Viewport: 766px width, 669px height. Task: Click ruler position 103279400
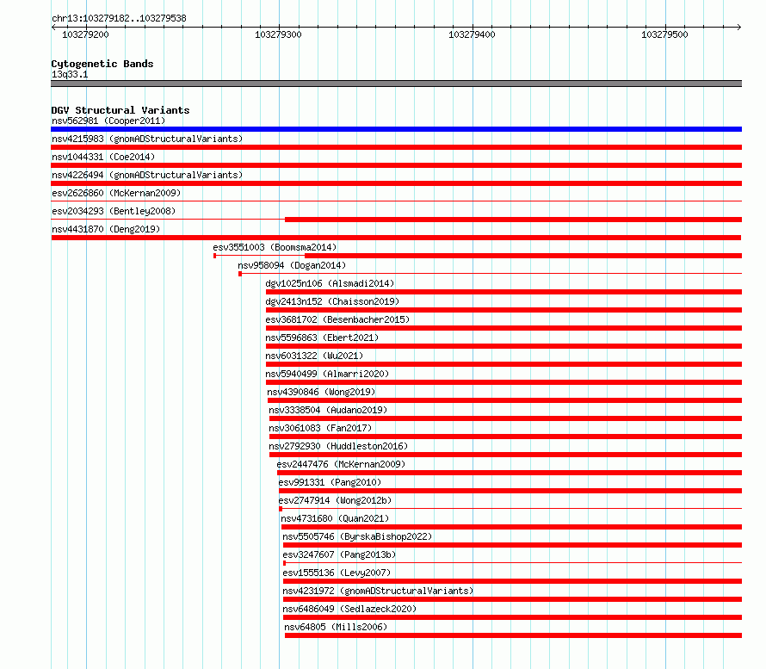pos(472,34)
